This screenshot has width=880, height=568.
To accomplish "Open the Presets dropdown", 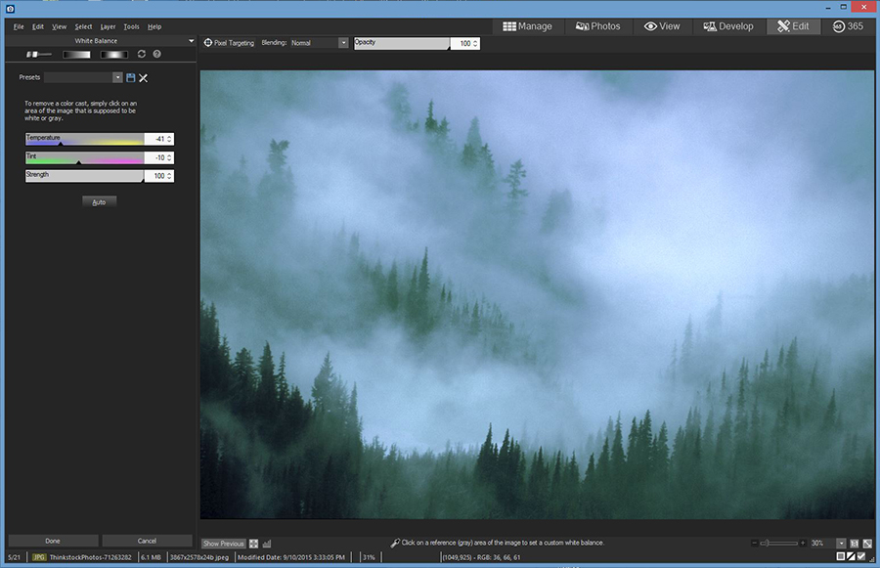I will point(117,77).
